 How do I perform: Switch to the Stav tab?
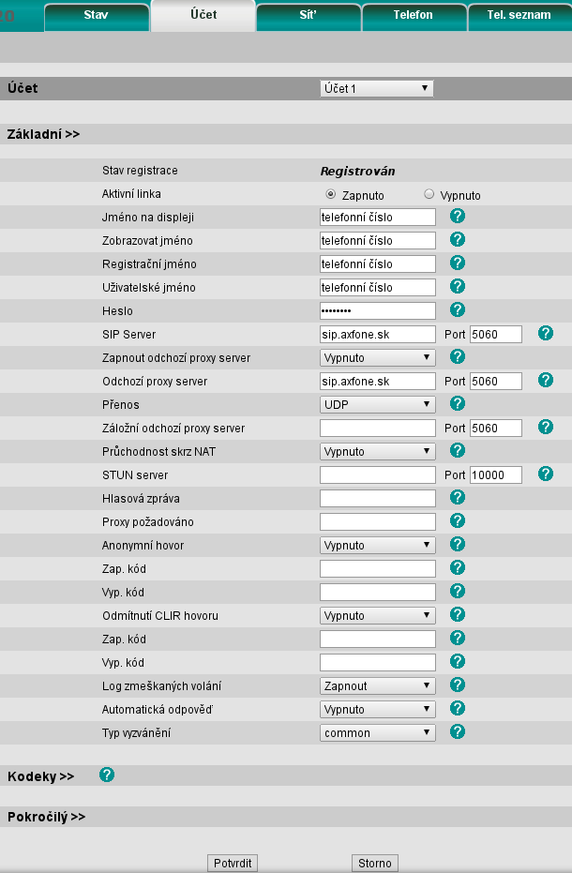tap(97, 16)
